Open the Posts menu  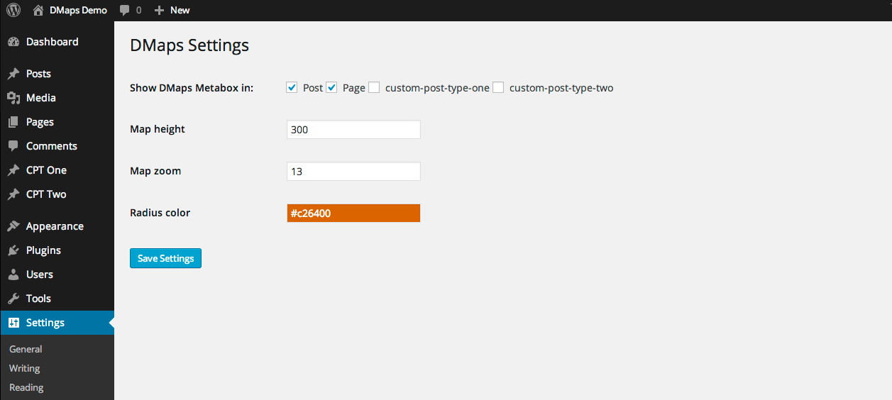tap(57, 74)
